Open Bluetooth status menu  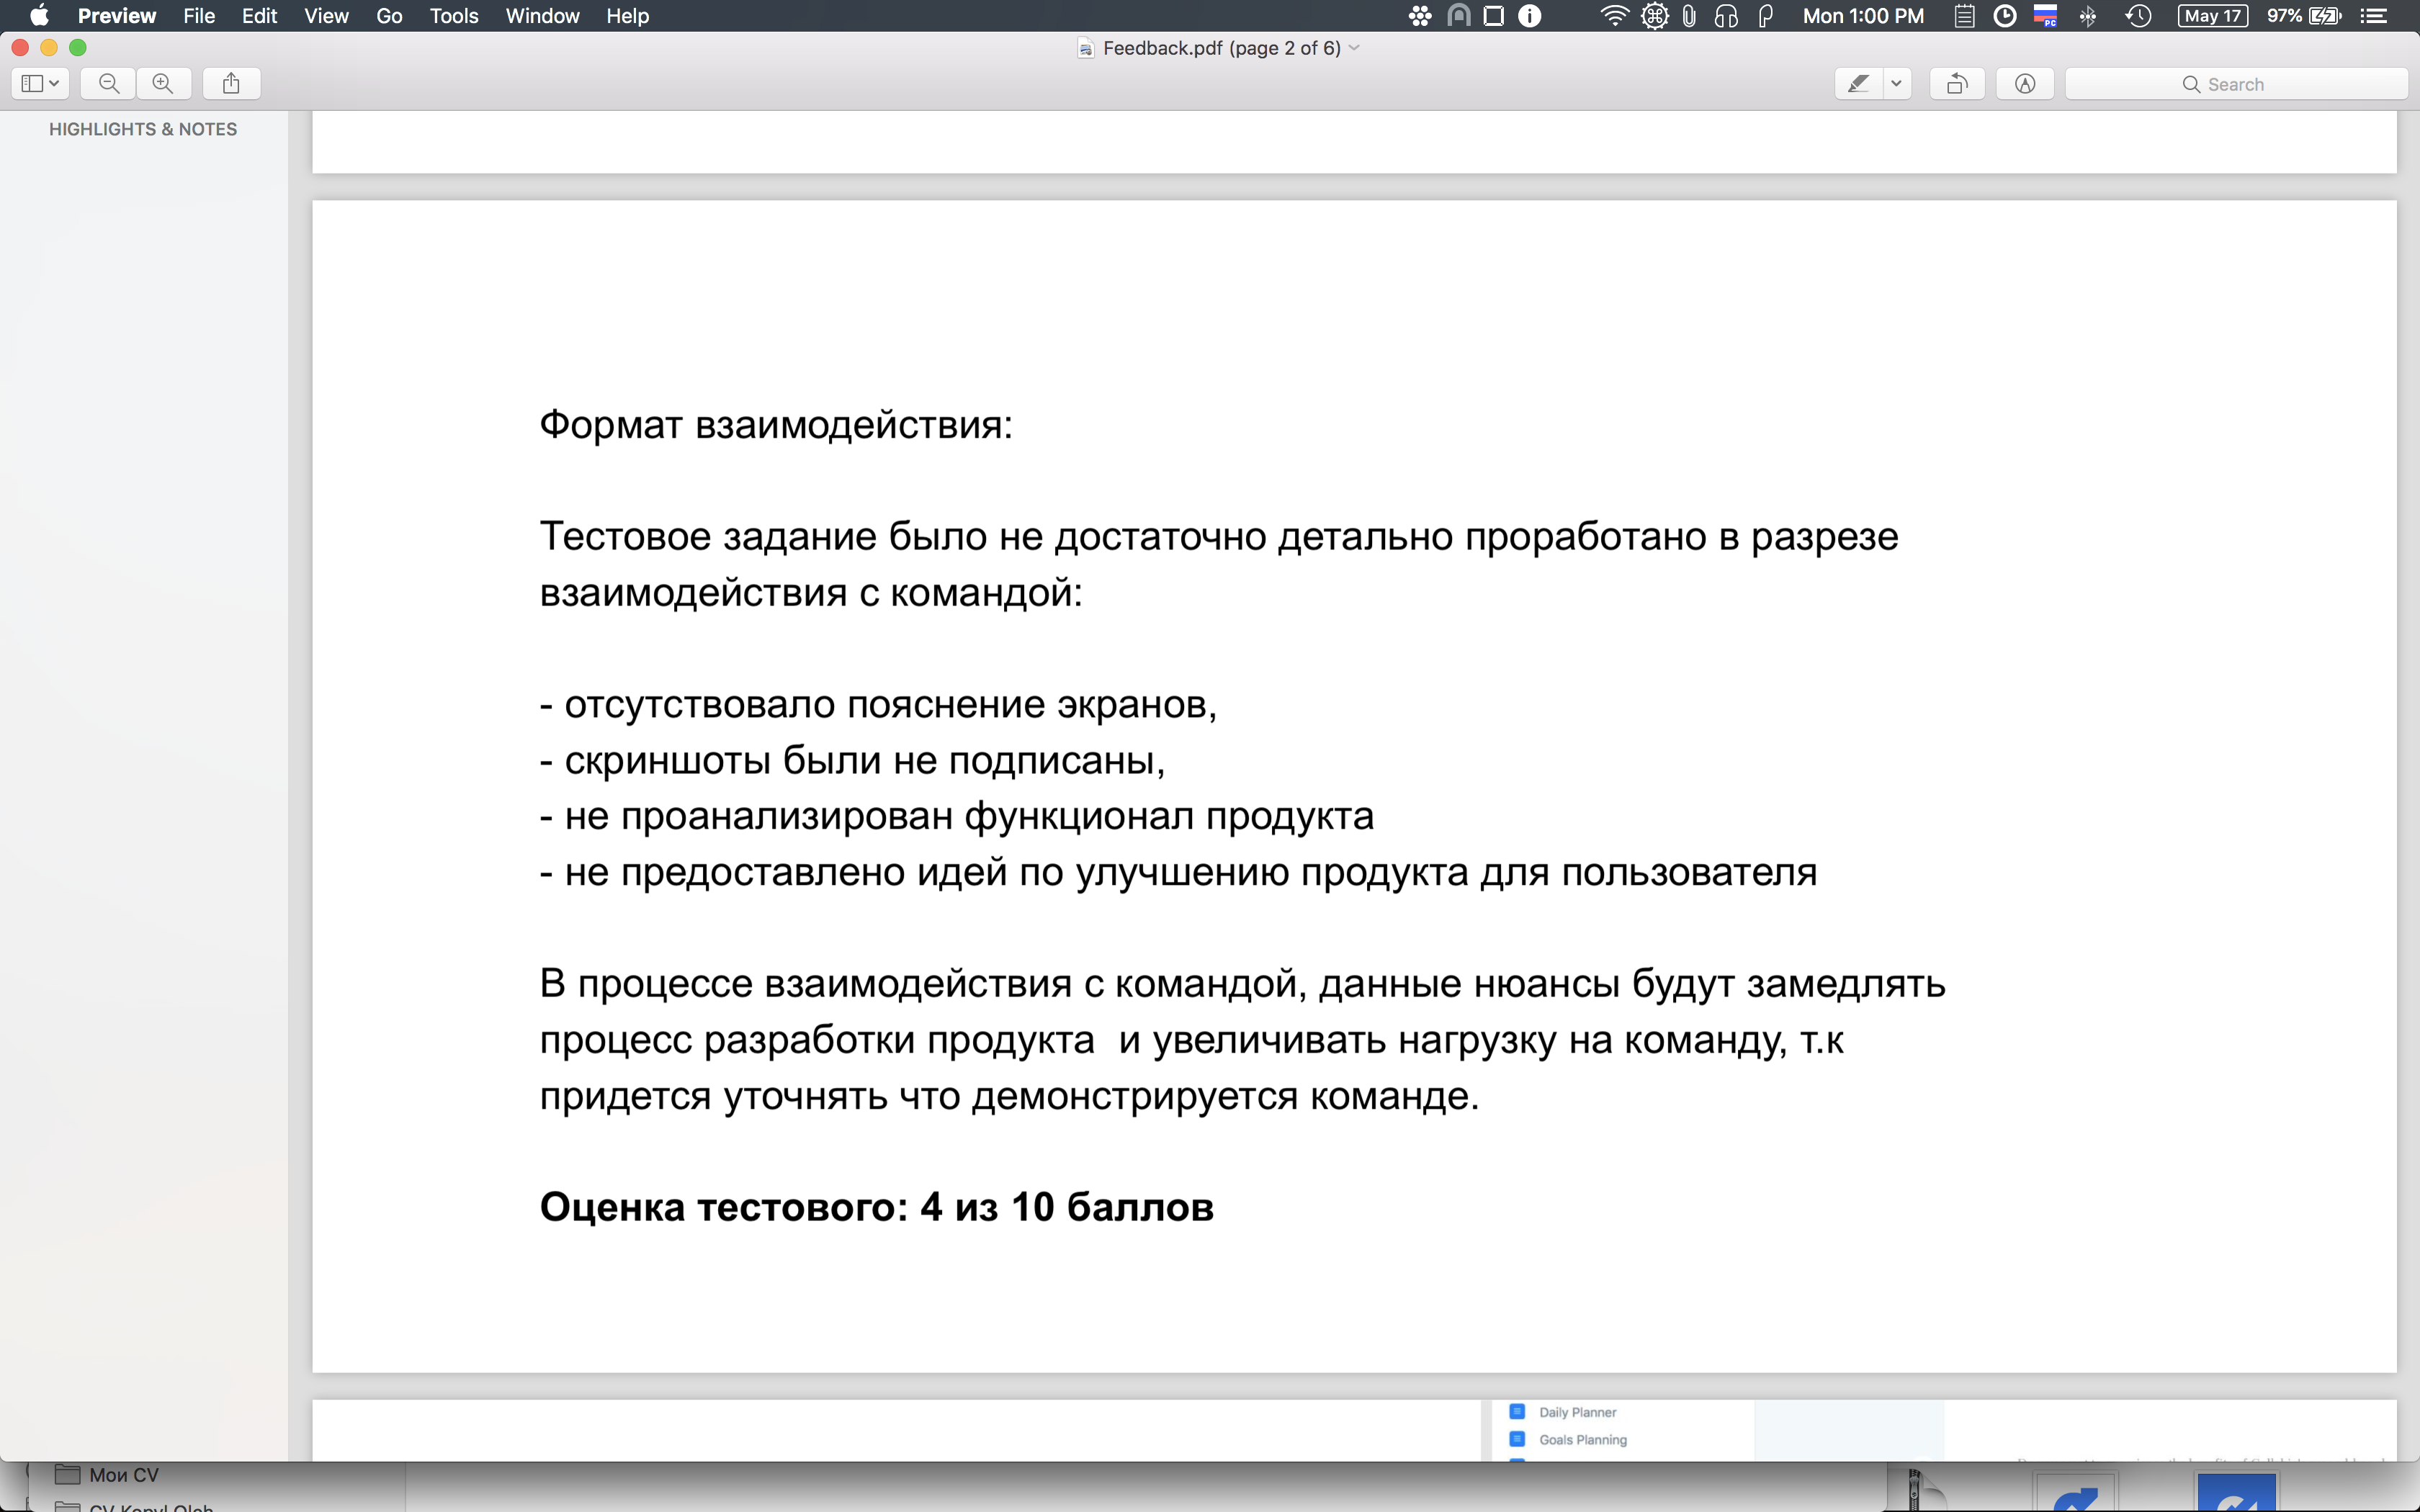pos(2088,16)
